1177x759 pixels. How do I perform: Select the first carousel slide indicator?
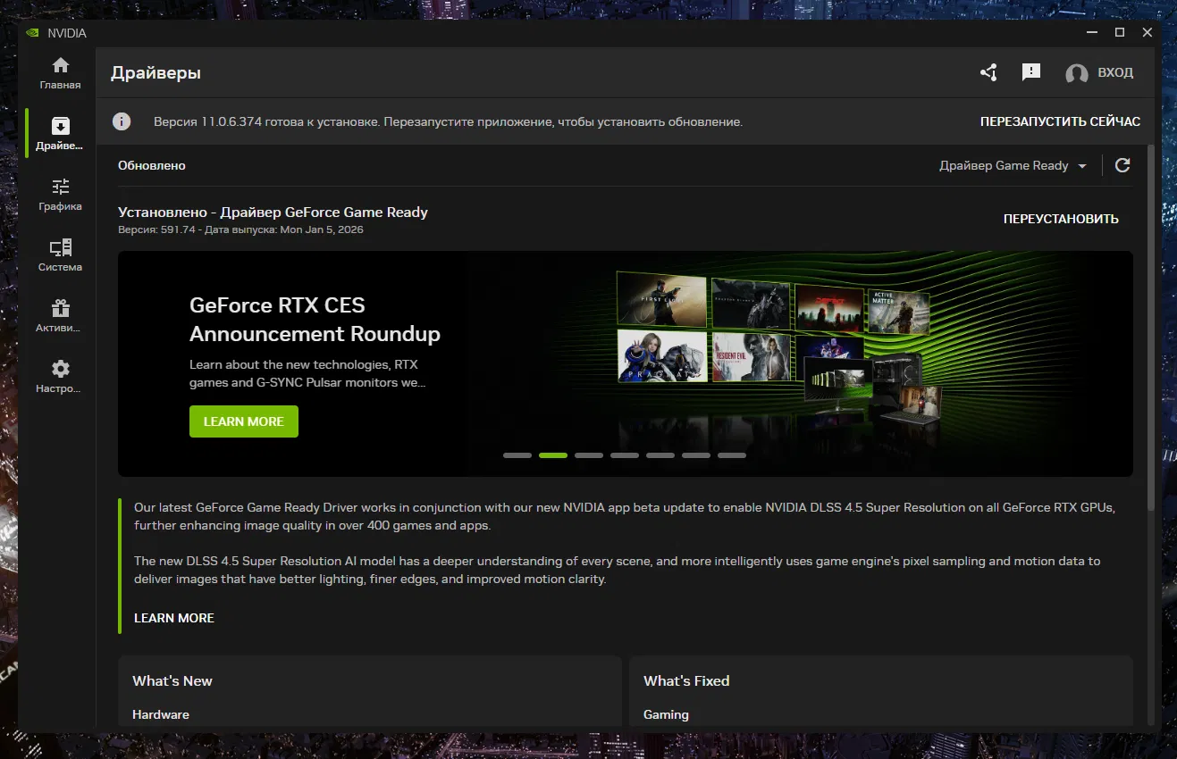517,455
